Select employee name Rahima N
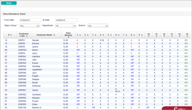This screenshot has height=110, width=192. [x=36, y=108]
